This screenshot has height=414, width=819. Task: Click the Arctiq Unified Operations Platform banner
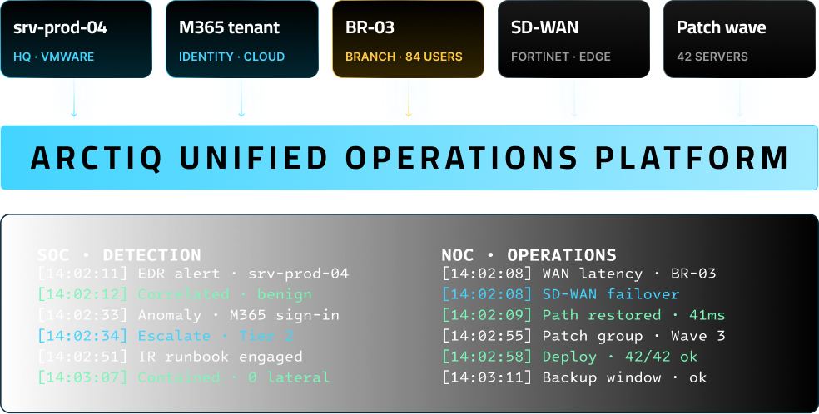(409, 157)
